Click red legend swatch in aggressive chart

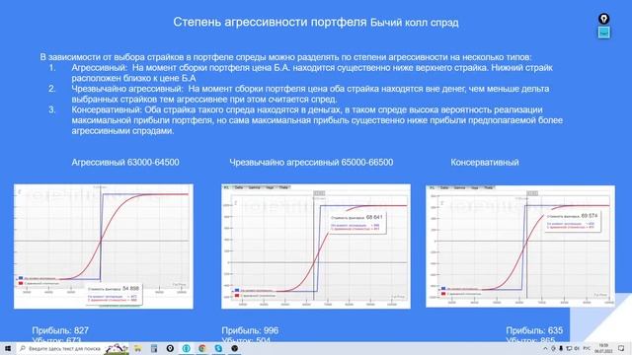[x=21, y=283]
